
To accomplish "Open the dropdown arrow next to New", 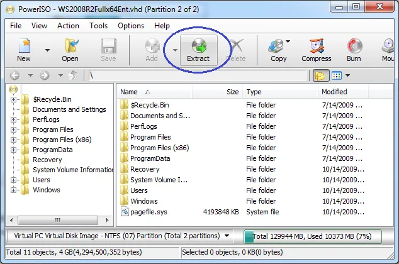I will point(47,50).
